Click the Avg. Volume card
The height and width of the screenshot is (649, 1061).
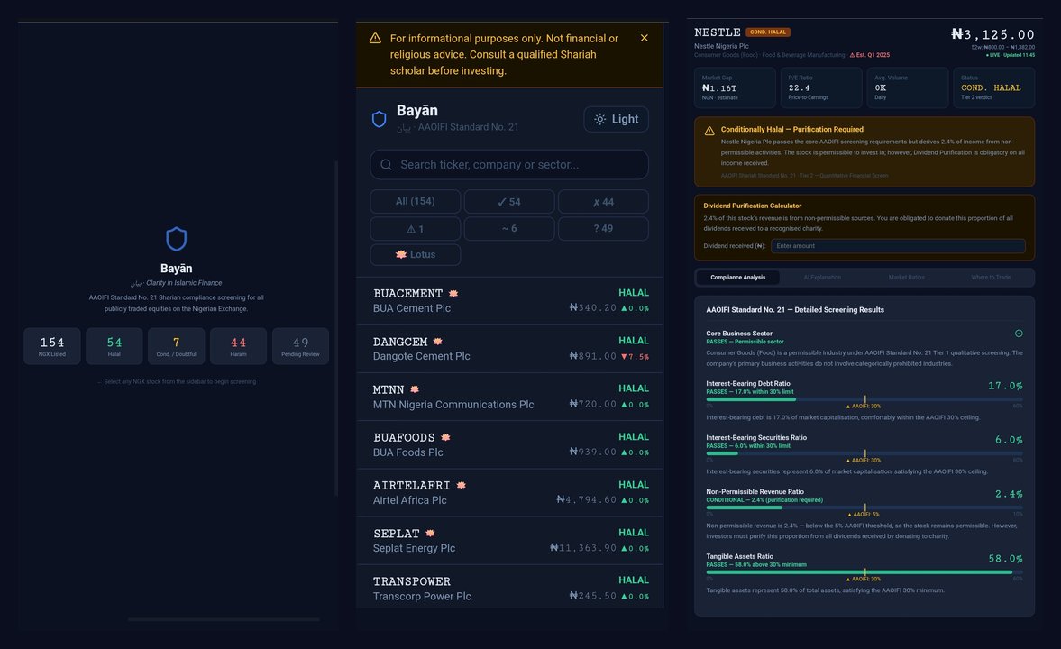tap(908, 87)
